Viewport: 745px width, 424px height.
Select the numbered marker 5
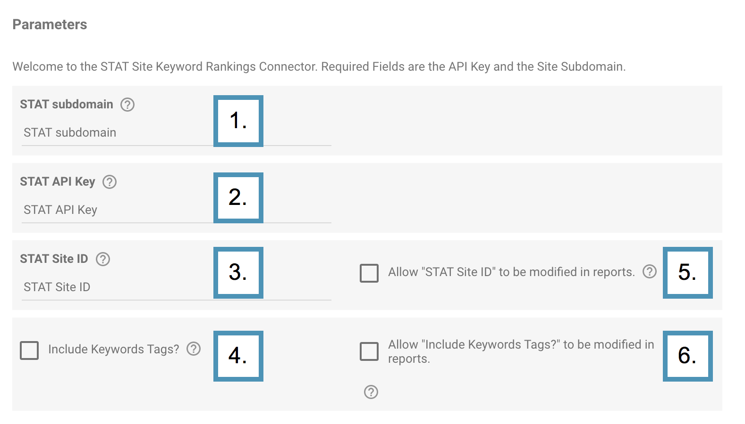click(688, 272)
